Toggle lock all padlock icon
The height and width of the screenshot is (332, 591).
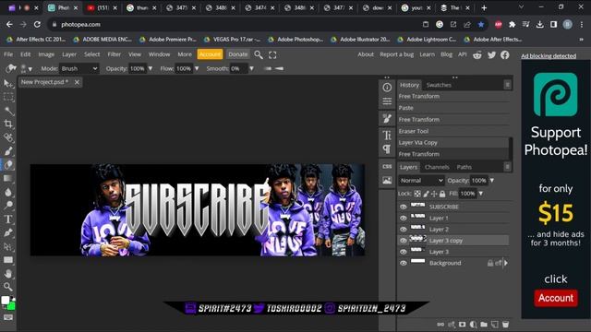pyautogui.click(x=442, y=194)
